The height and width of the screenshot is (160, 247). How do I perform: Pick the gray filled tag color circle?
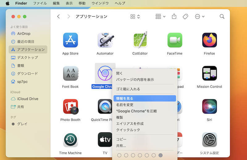(x=161, y=155)
